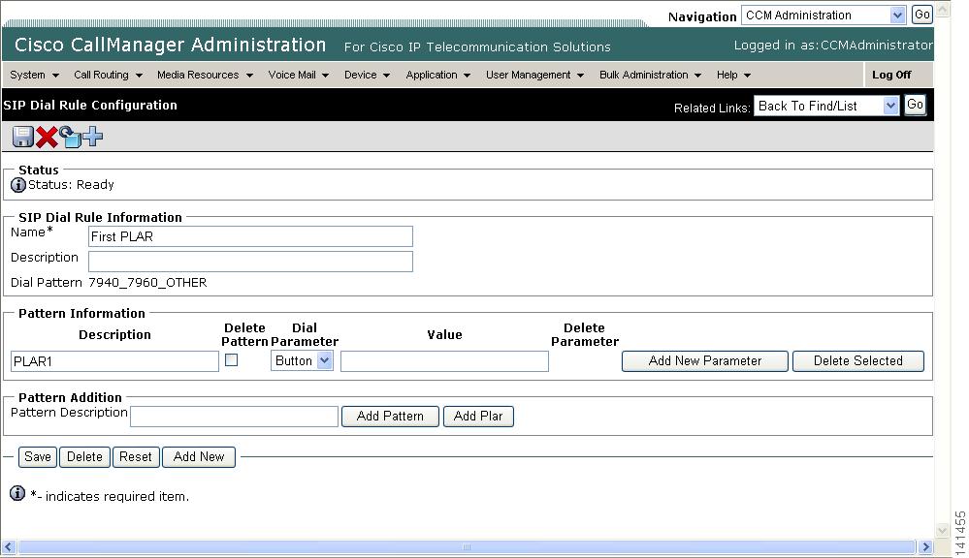Click the SIP Dial Rule Configuration heading
The image size is (969, 558).
90,105
